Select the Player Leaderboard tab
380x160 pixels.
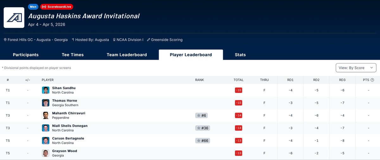coord(191,55)
